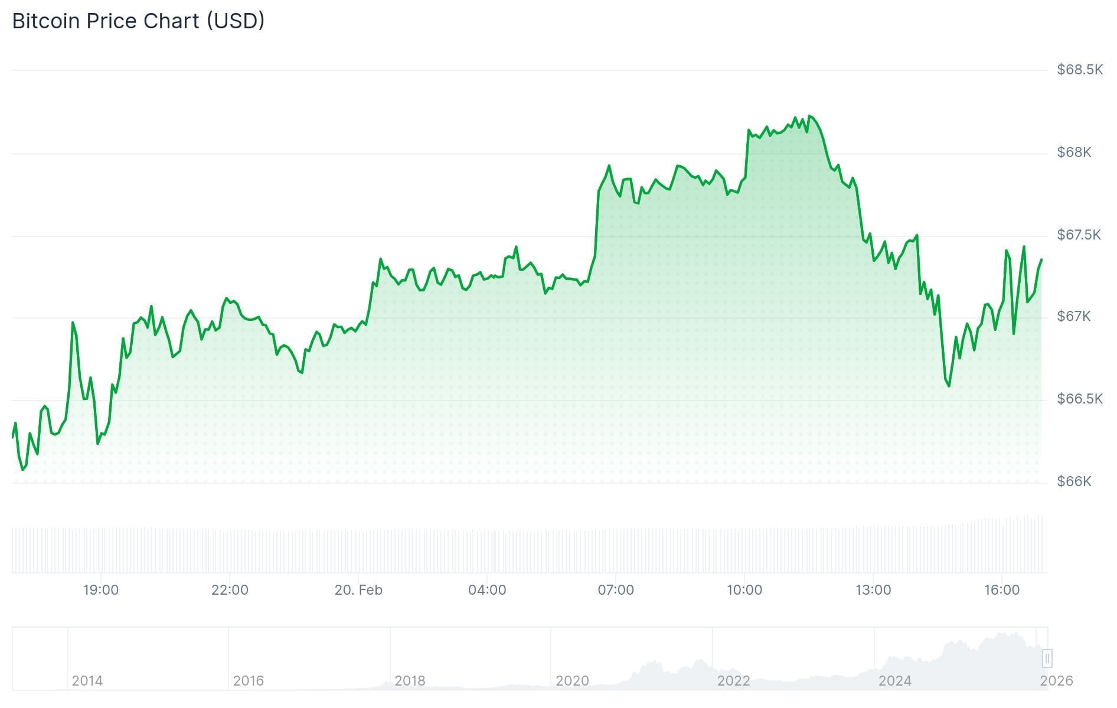The image size is (1117, 708).
Task: Click the $67K price axis label
Action: click(x=1074, y=317)
